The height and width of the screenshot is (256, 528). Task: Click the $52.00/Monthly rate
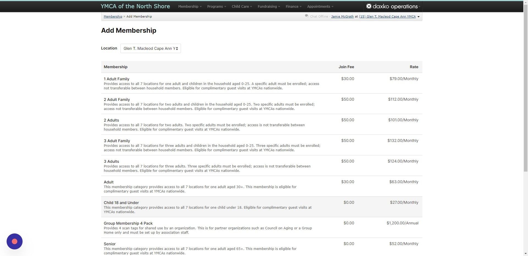404,244
